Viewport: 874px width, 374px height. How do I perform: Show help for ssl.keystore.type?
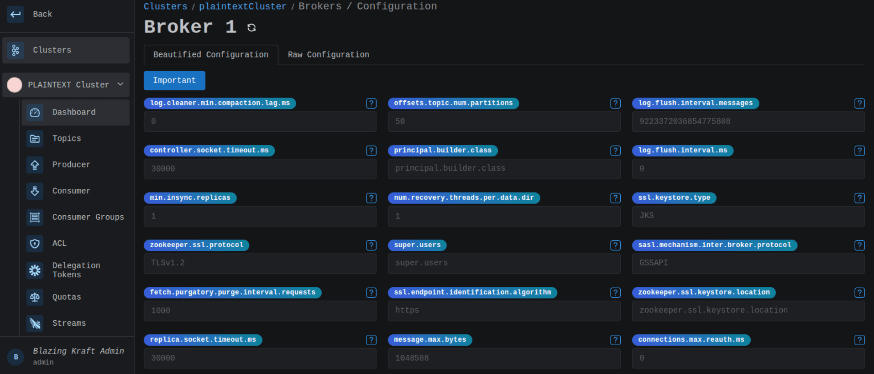click(860, 198)
